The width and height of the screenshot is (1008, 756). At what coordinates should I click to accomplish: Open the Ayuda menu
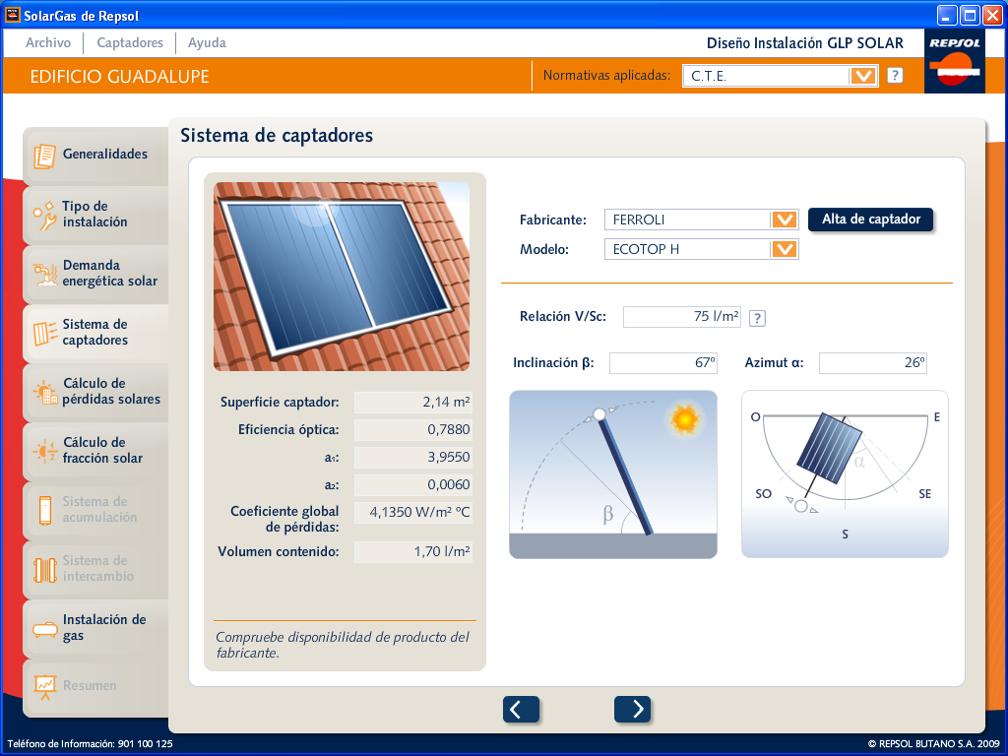point(207,42)
